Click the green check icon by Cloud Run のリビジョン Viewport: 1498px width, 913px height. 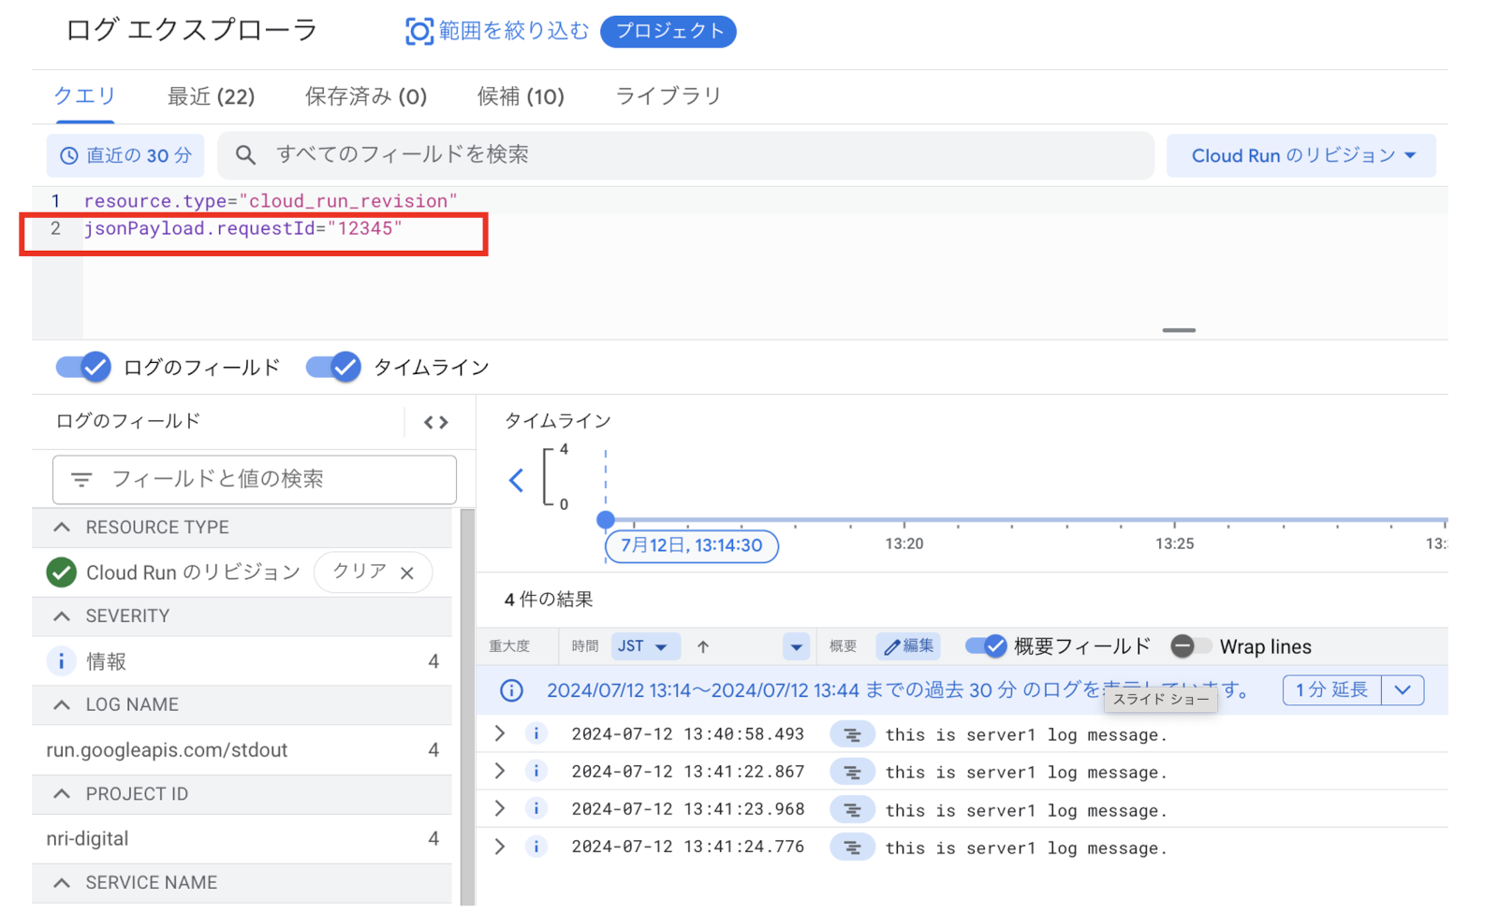pos(62,572)
